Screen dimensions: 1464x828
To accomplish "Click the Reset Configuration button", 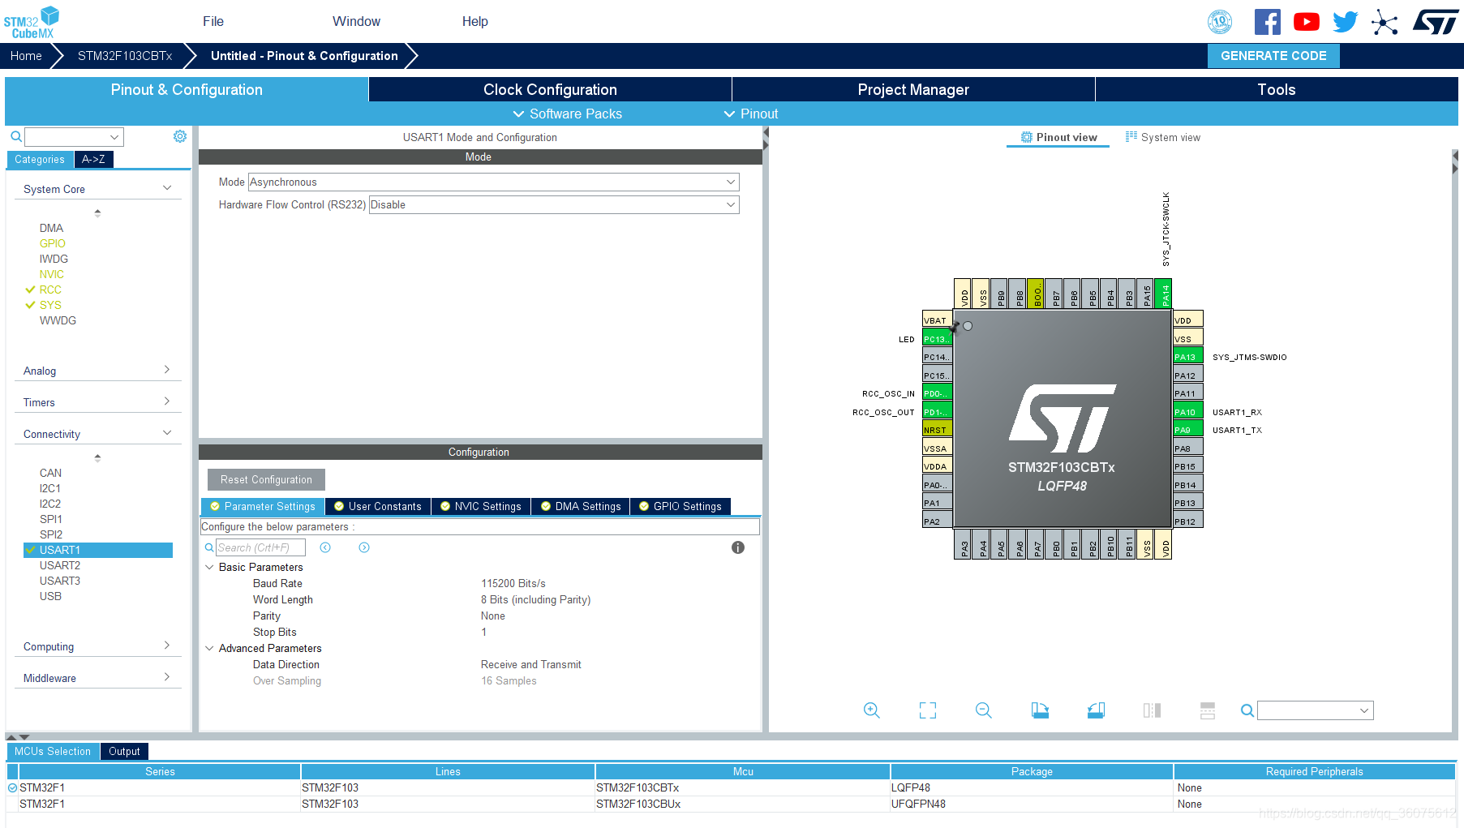I will pyautogui.click(x=266, y=479).
